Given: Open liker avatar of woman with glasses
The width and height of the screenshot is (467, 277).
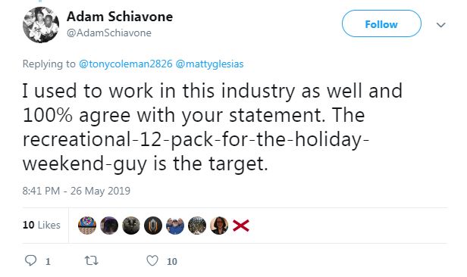Looking at the screenshot, I should pos(219,226).
